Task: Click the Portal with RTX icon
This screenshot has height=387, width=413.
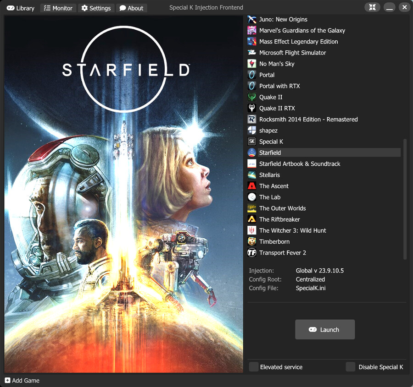Action: (252, 86)
